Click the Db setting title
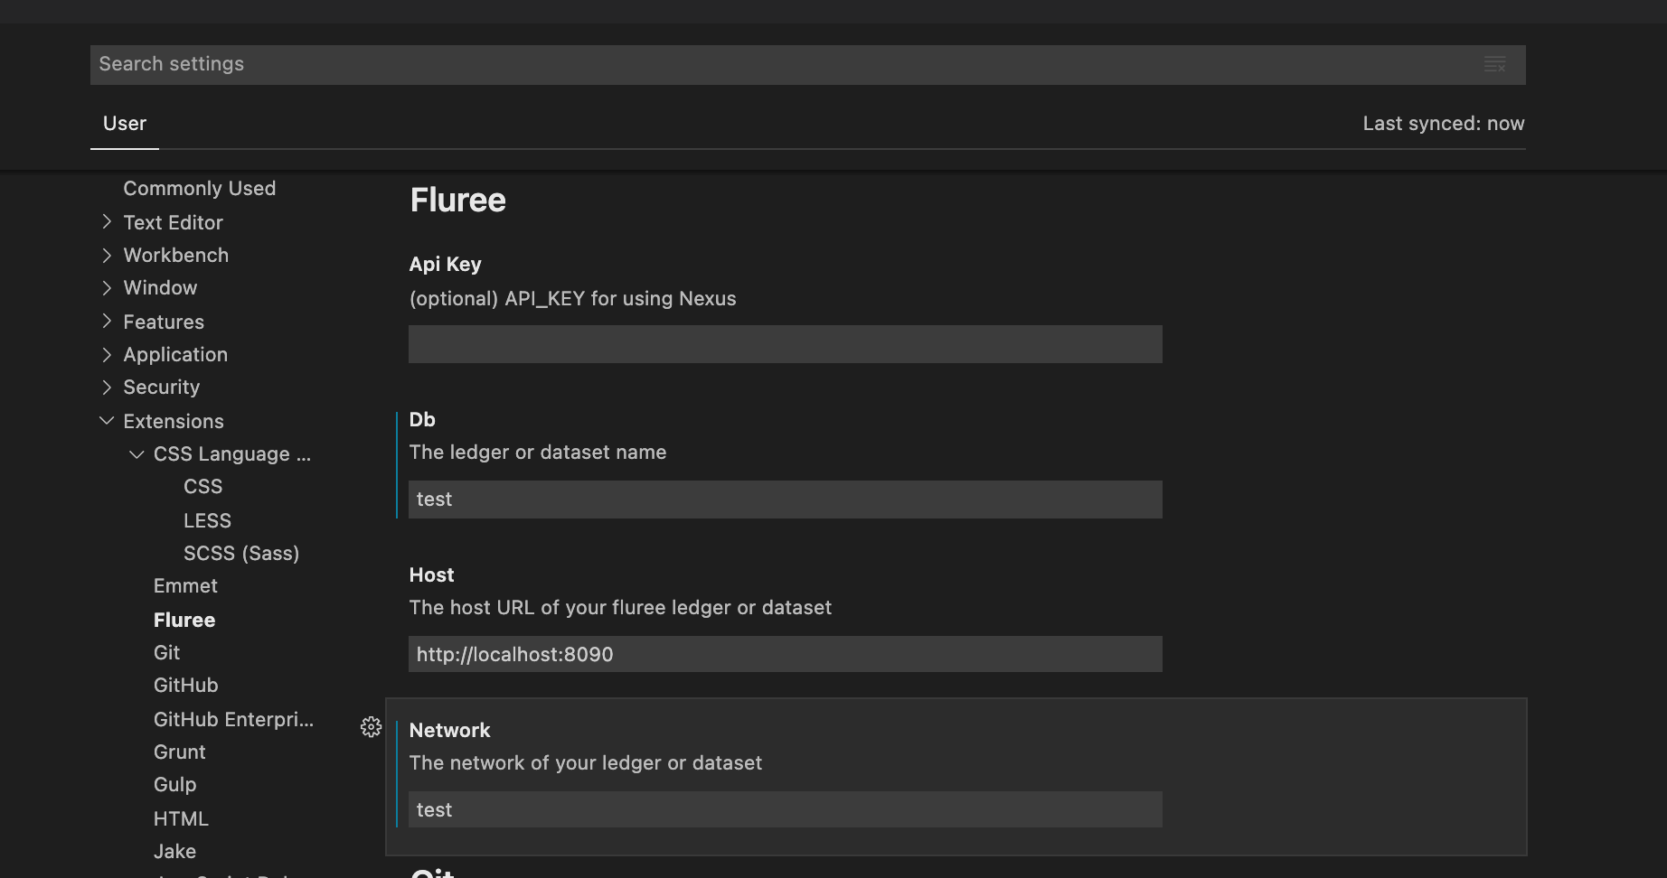 point(422,419)
